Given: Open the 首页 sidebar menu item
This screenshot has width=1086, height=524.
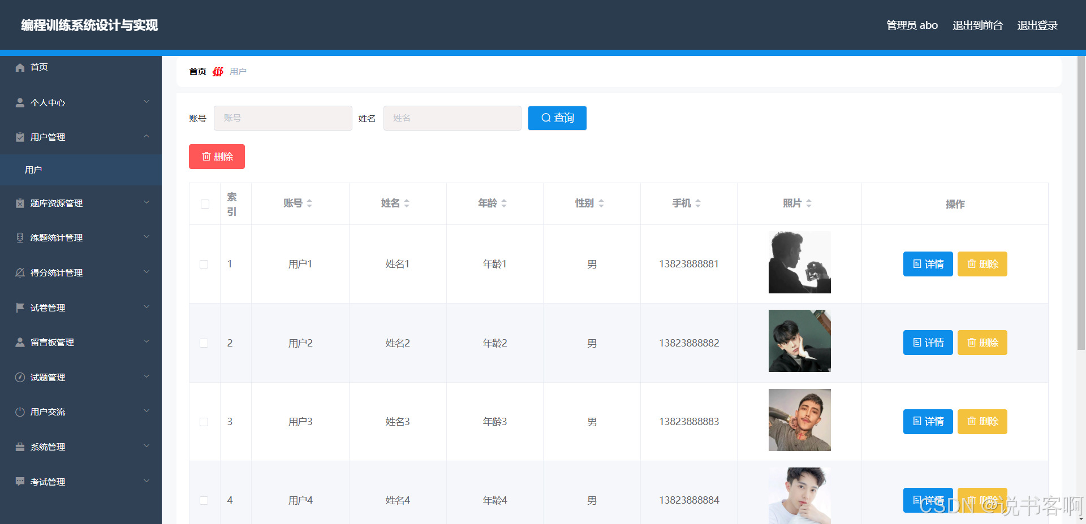Looking at the screenshot, I should click(81, 67).
